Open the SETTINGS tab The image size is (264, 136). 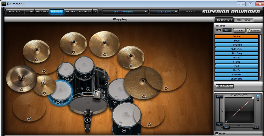[x=85, y=12]
